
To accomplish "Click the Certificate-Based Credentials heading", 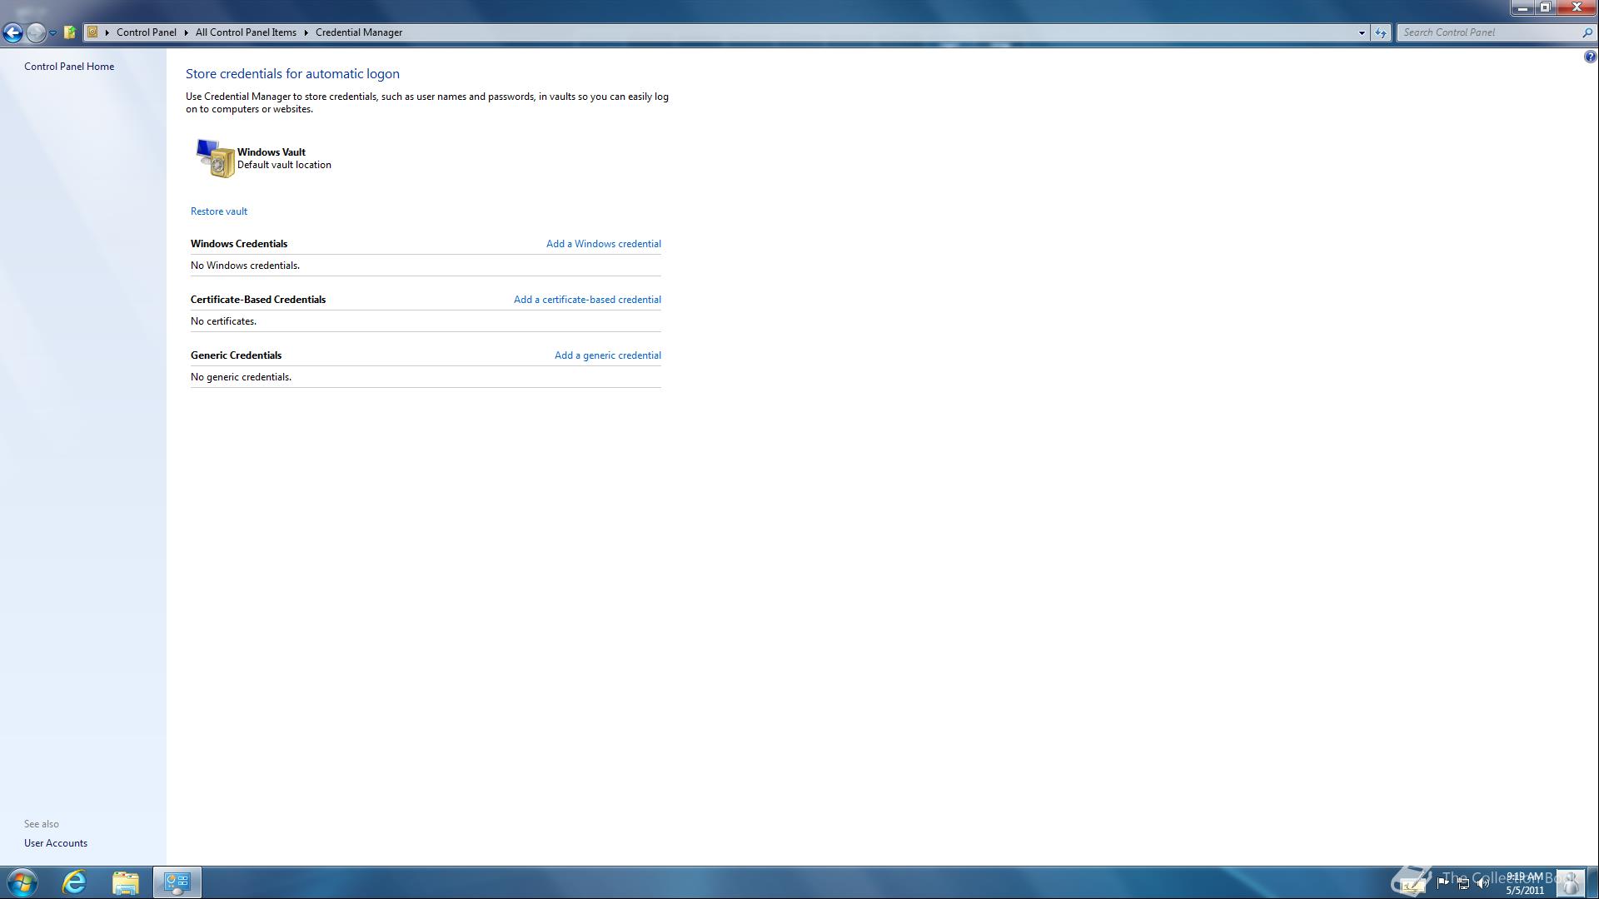I will (x=258, y=300).
